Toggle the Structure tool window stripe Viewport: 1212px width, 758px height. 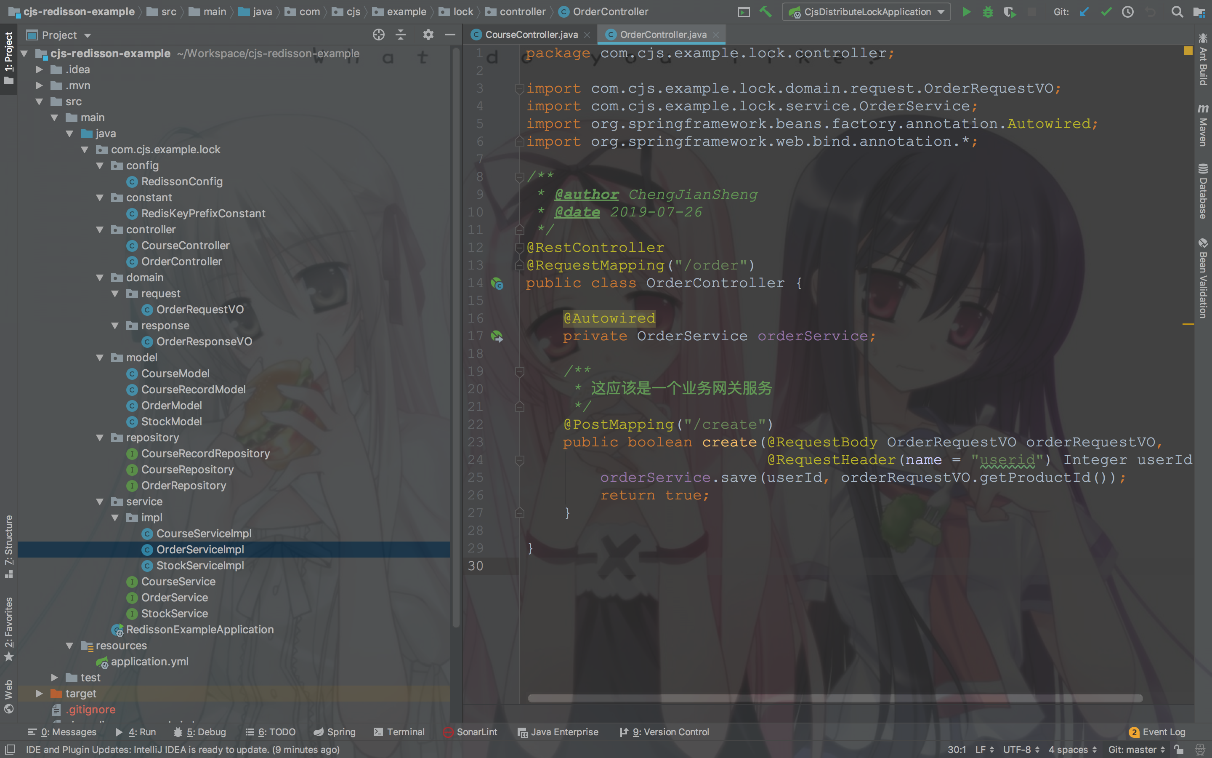(x=8, y=547)
